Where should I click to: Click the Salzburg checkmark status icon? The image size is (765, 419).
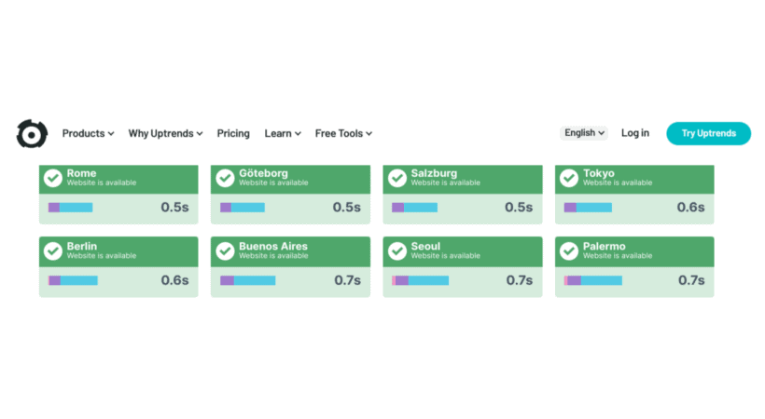click(397, 177)
